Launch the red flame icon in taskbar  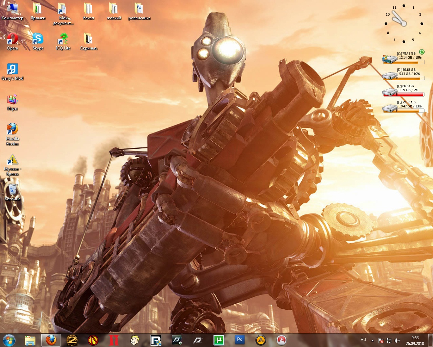(x=281, y=340)
